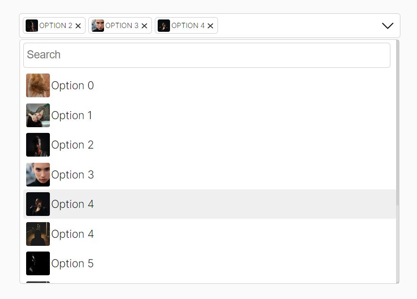Click the Search input field
Screen dimensions: 417x299
(207, 55)
